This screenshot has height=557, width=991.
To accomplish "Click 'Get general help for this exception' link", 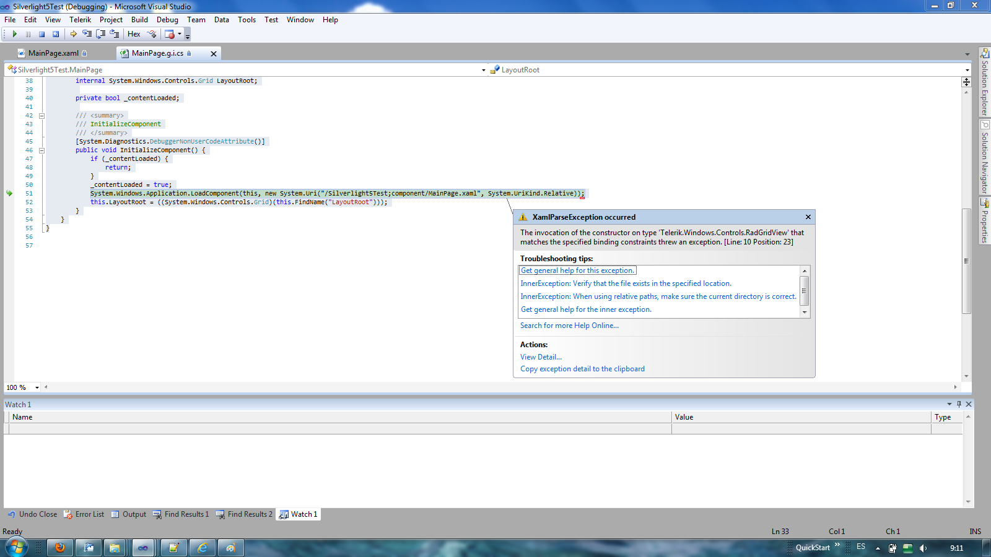I will pos(578,270).
